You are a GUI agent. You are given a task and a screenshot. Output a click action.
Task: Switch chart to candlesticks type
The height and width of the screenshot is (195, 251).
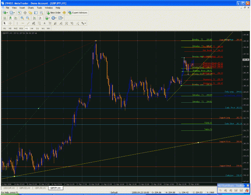point(10,18)
